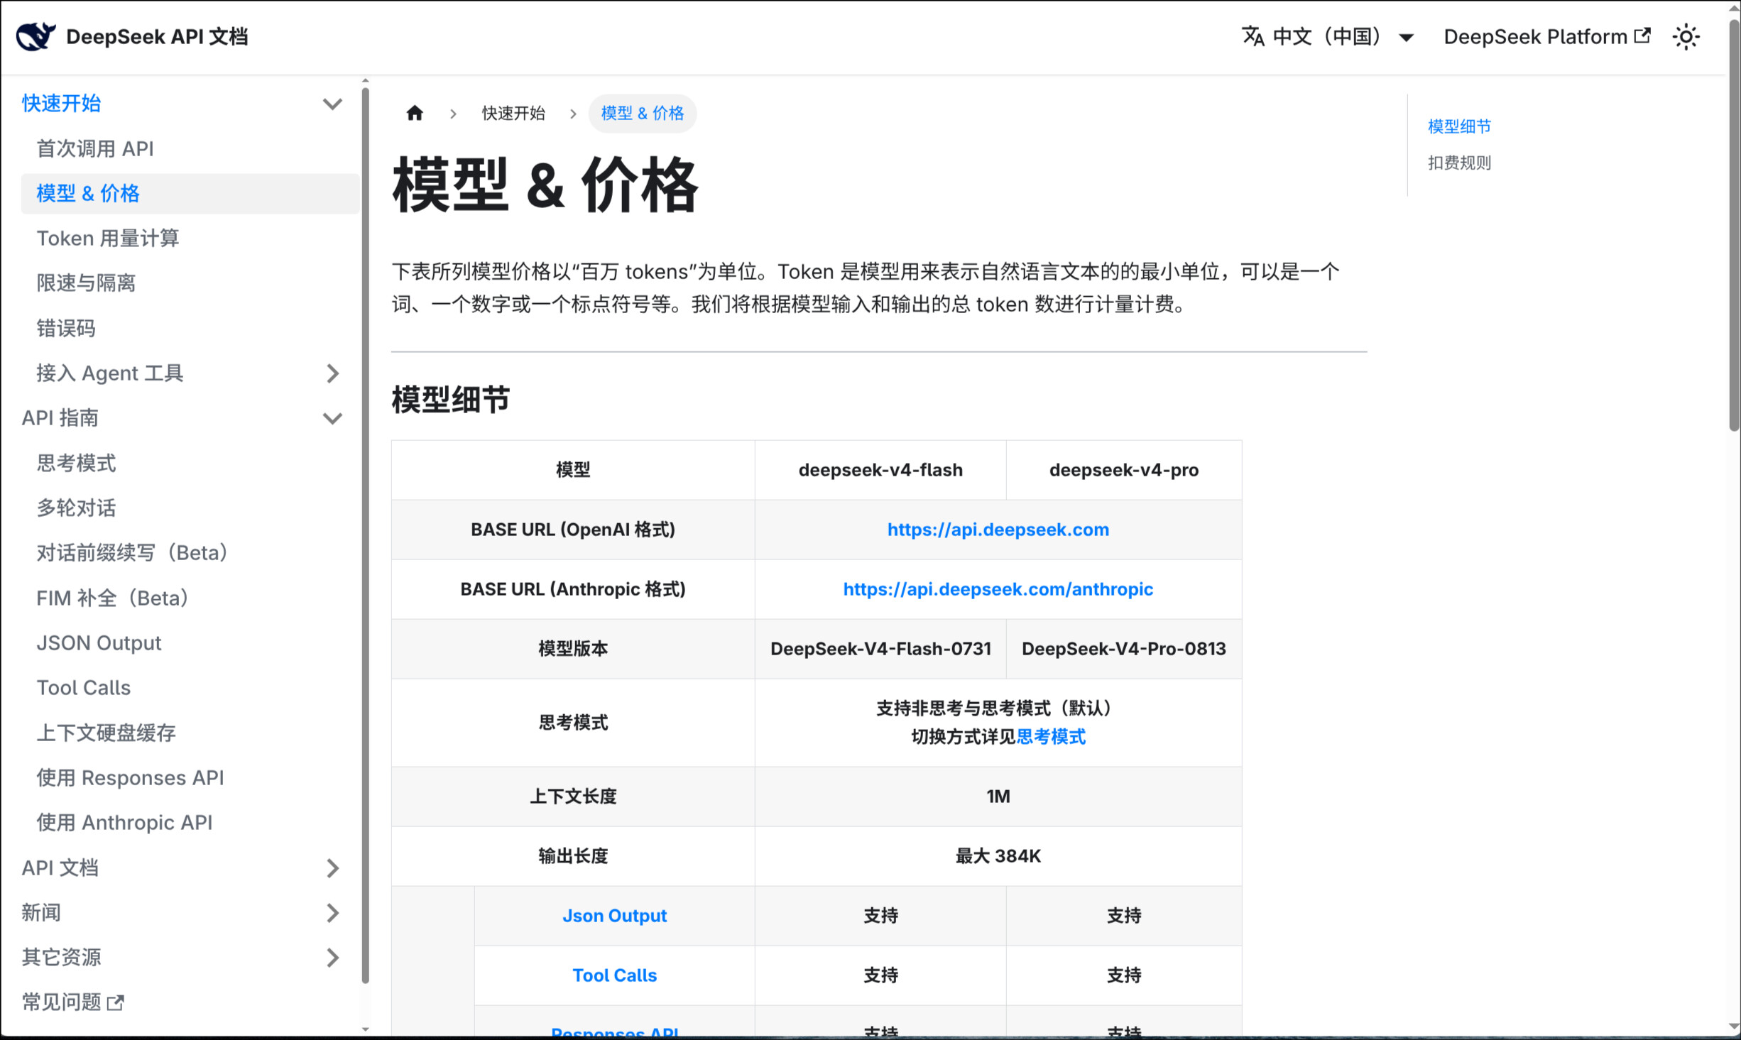Screen dimensions: 1741x1040
Task: Click 模型 & 价格 breadcrumb chip
Action: 643,113
